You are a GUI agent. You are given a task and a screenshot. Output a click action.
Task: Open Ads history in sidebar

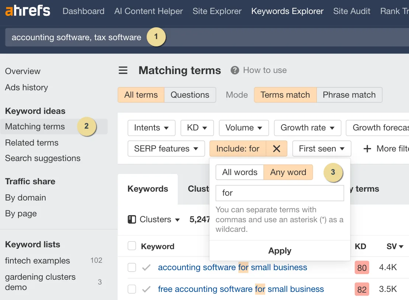(x=26, y=87)
